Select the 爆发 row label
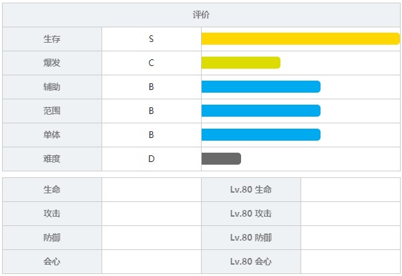 coord(52,63)
